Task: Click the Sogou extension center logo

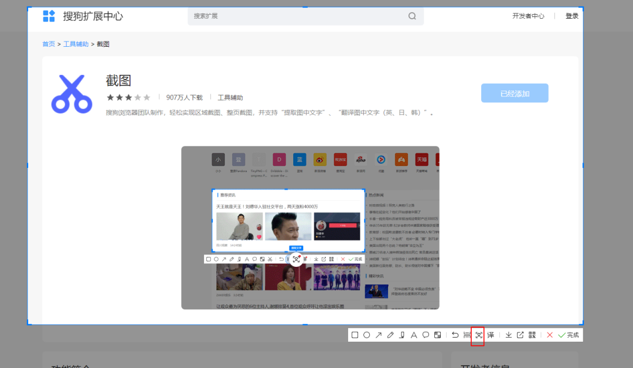Action: pos(49,16)
